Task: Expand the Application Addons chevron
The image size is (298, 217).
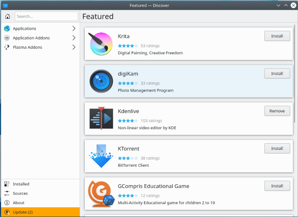Action: point(74,38)
